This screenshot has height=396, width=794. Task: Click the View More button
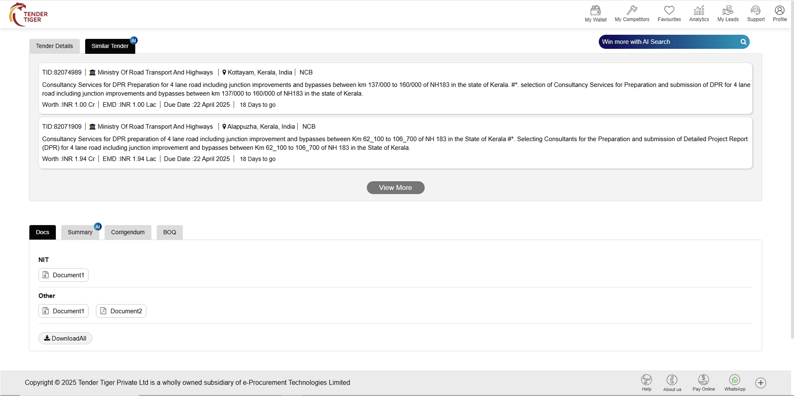tap(395, 187)
